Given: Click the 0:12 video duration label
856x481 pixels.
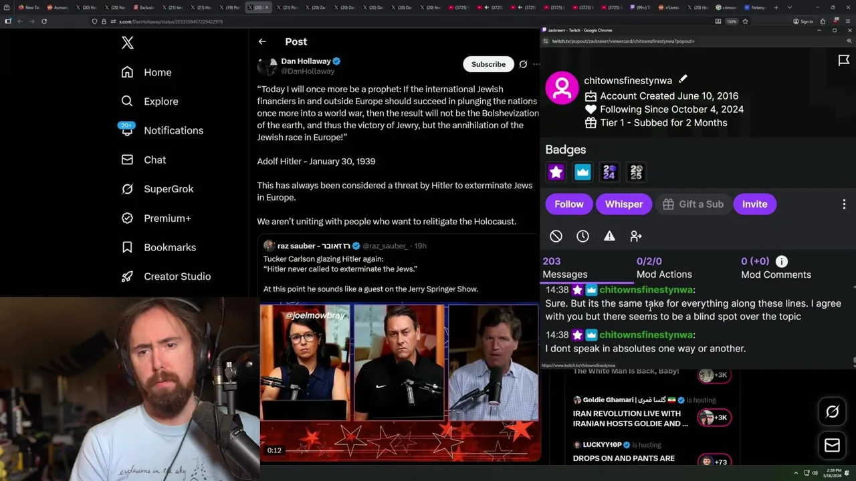Looking at the screenshot, I should (274, 450).
